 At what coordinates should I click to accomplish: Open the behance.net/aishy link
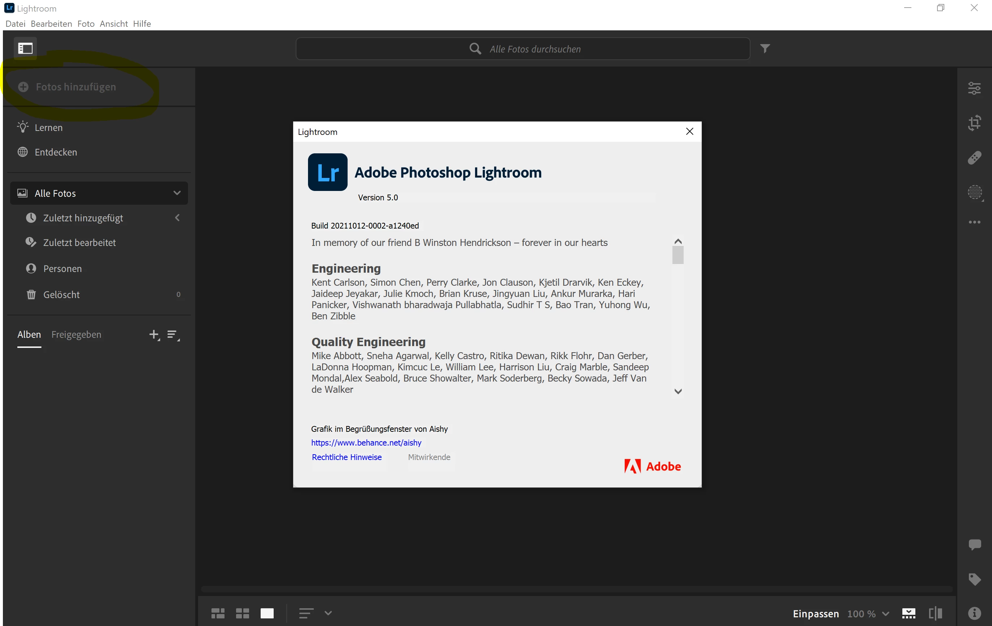(366, 443)
